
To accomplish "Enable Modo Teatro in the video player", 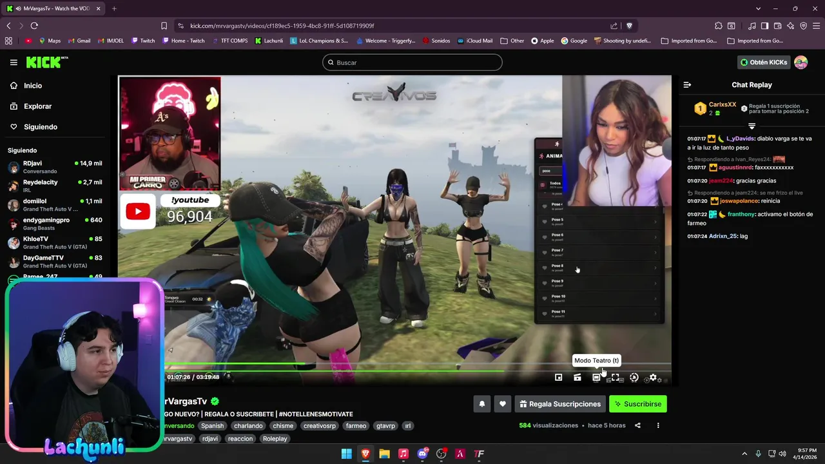I will click(x=596, y=378).
